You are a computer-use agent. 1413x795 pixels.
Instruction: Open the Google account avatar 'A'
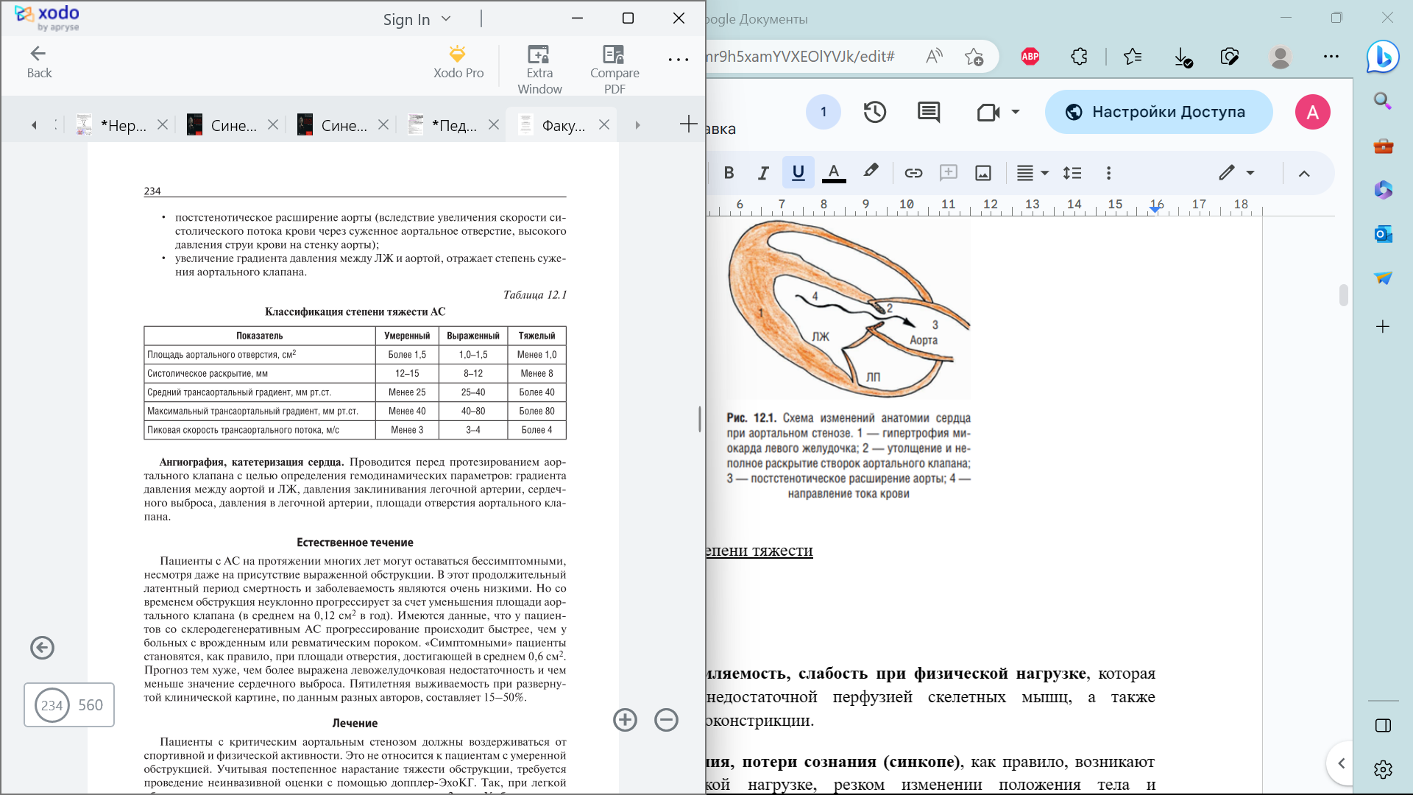[x=1312, y=112]
